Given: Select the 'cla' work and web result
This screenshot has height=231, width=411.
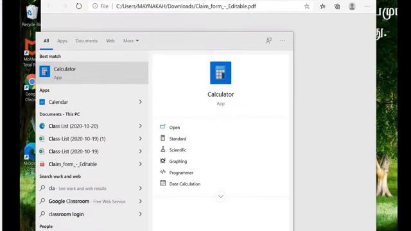Looking at the screenshot, I should tap(92, 188).
